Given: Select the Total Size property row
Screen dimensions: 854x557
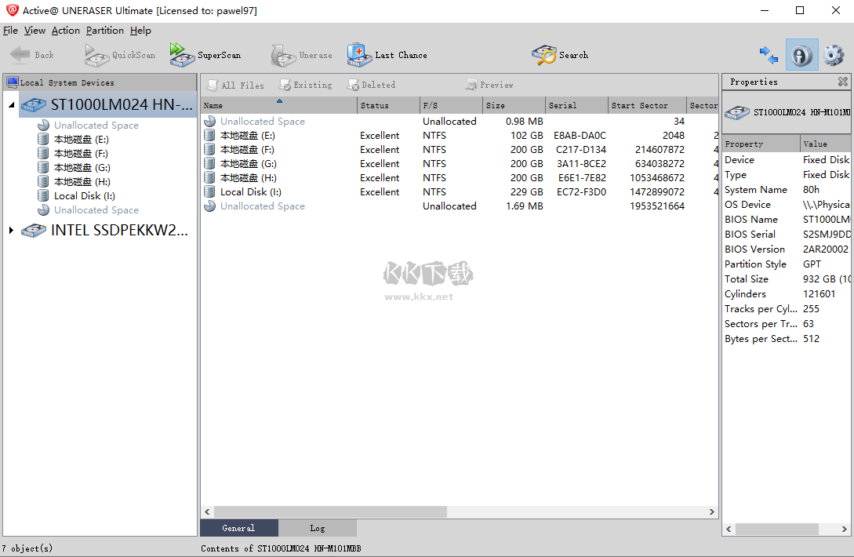Looking at the screenshot, I should coord(787,279).
